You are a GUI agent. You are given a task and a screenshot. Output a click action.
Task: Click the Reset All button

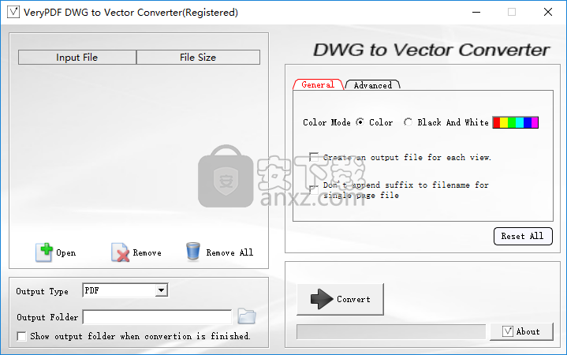pos(523,236)
